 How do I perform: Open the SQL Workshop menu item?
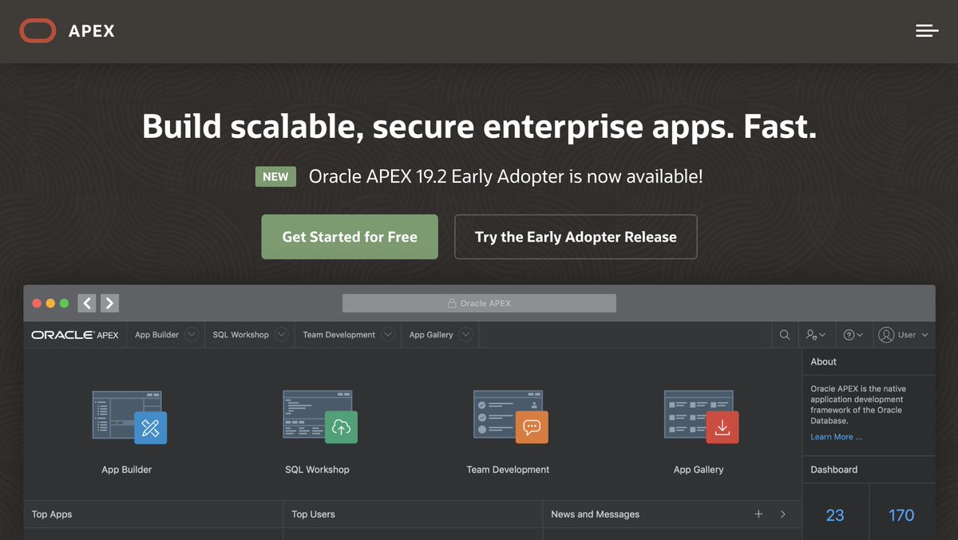point(241,335)
